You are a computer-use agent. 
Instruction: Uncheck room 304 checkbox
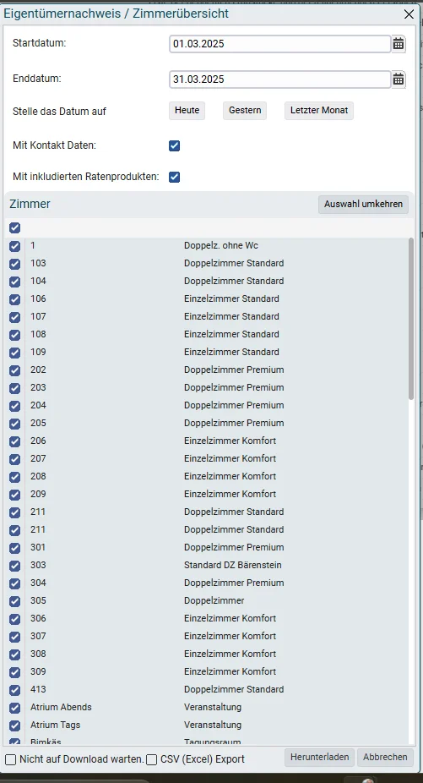15,583
